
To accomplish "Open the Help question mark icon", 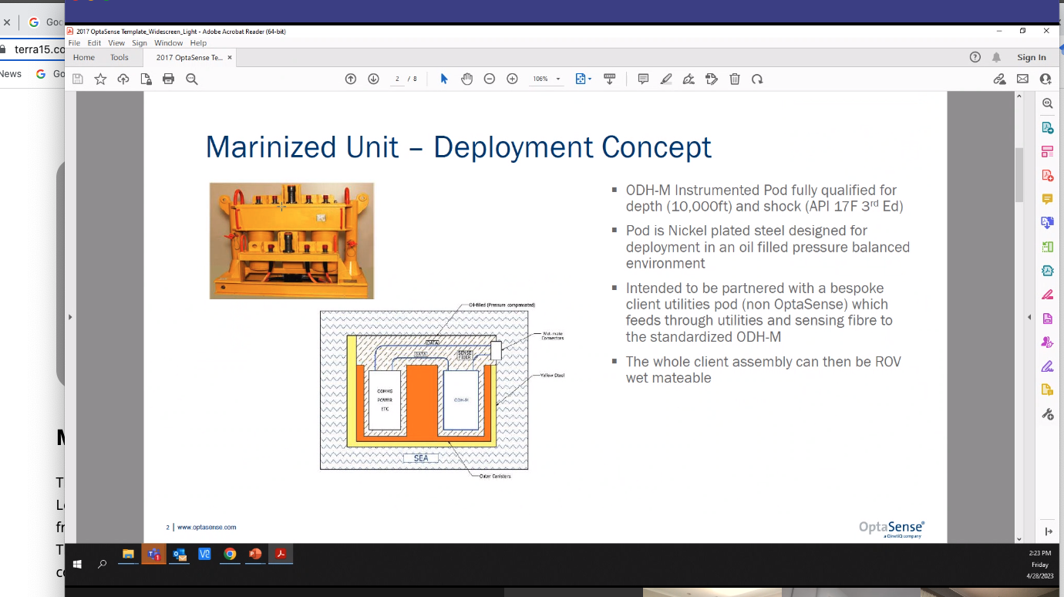I will (975, 57).
